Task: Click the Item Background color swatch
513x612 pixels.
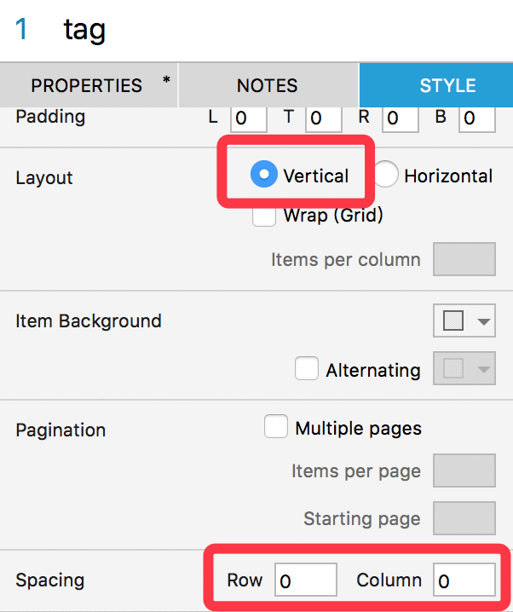Action: 453,320
